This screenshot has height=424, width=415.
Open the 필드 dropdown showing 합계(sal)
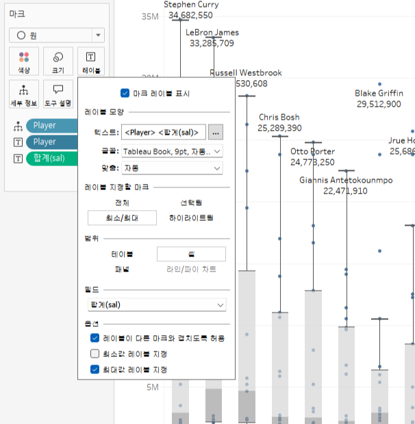click(x=157, y=305)
